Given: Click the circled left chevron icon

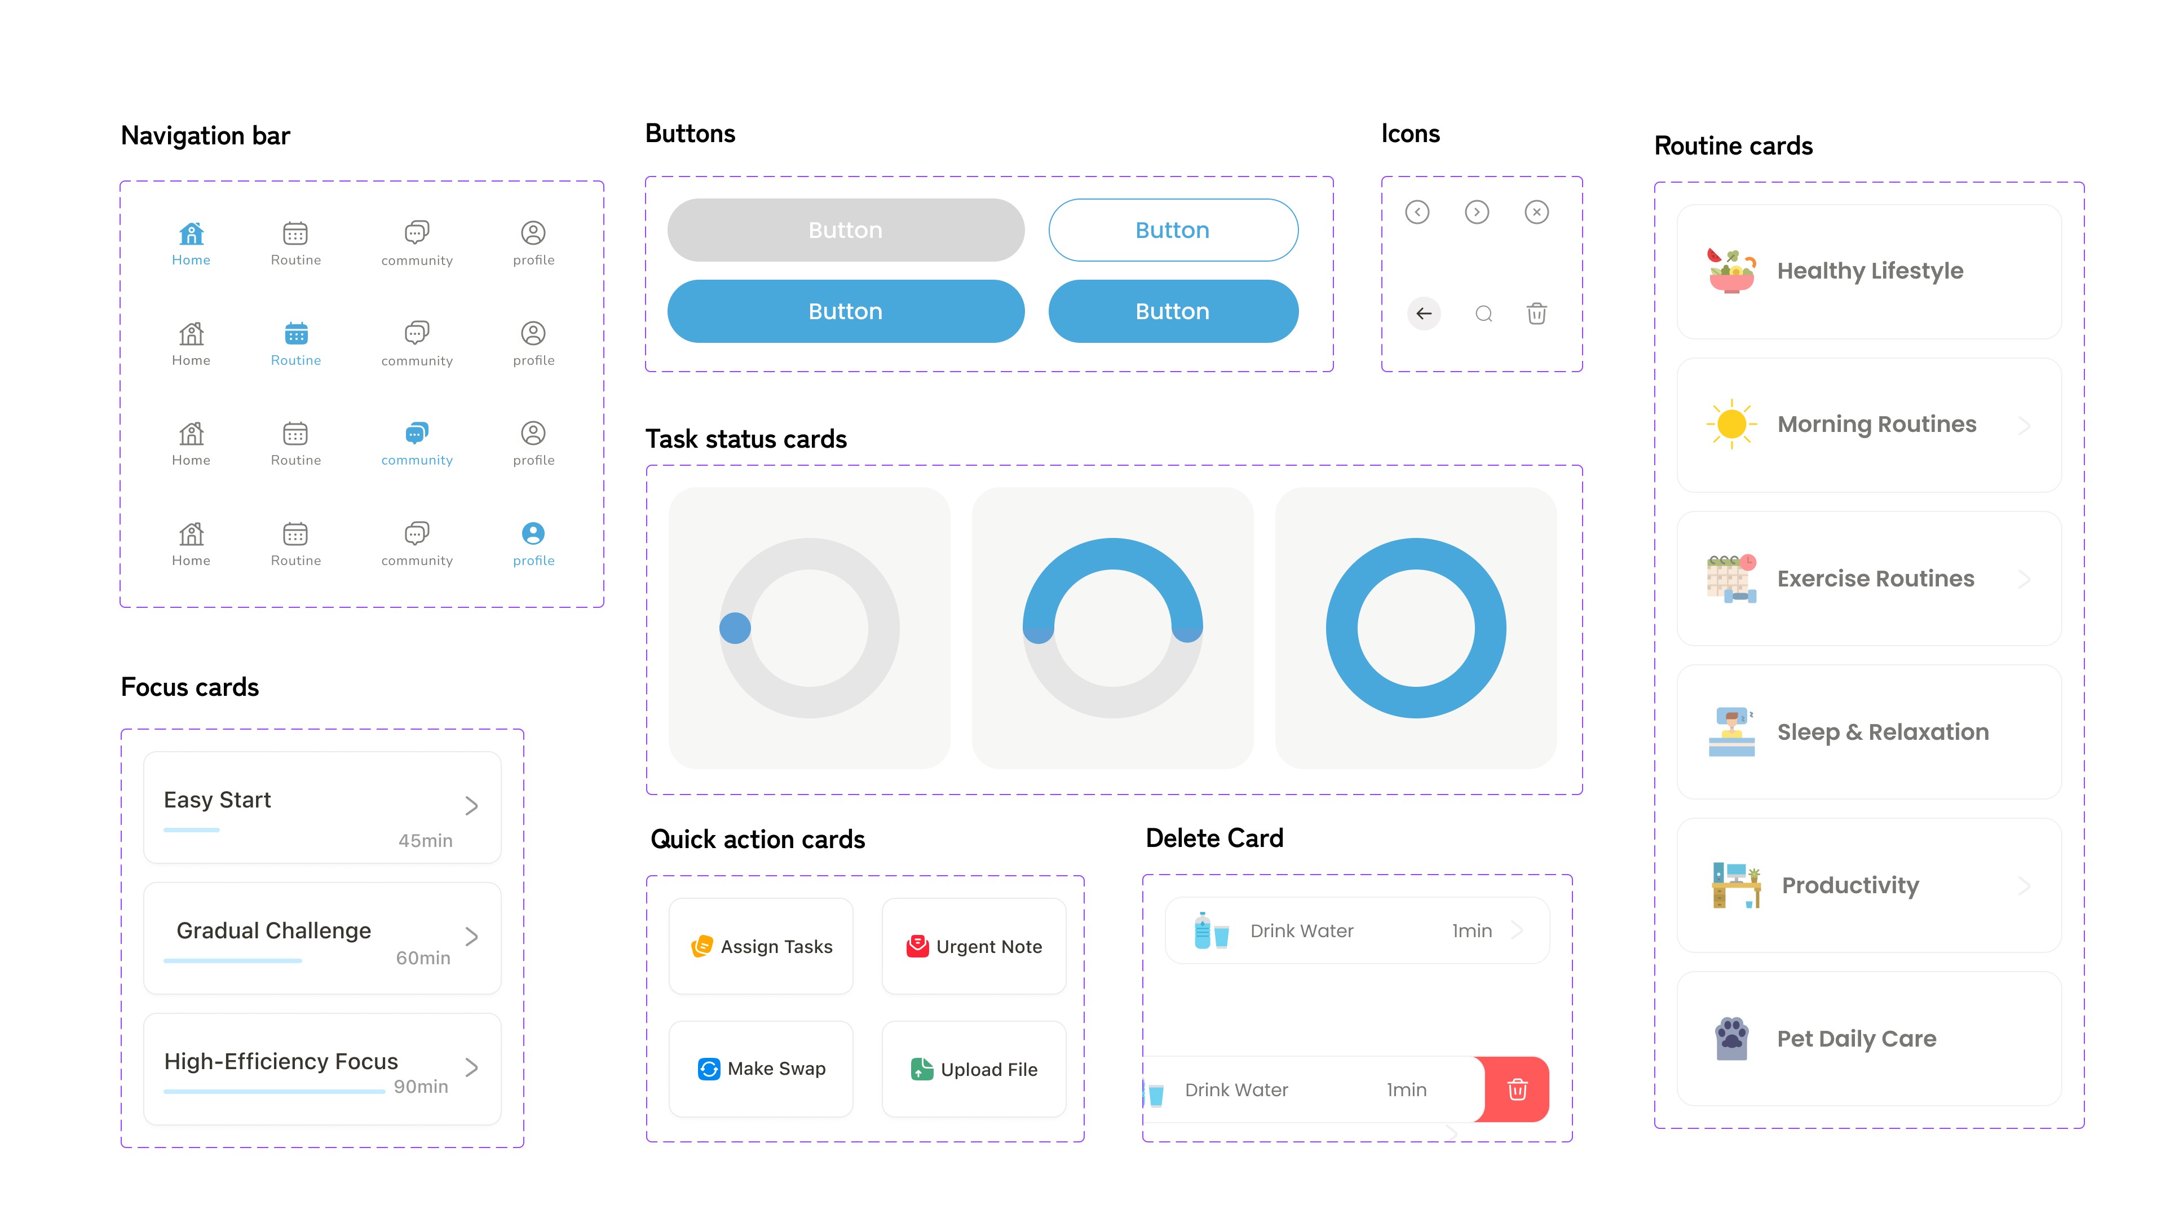Looking at the screenshot, I should (x=1417, y=212).
